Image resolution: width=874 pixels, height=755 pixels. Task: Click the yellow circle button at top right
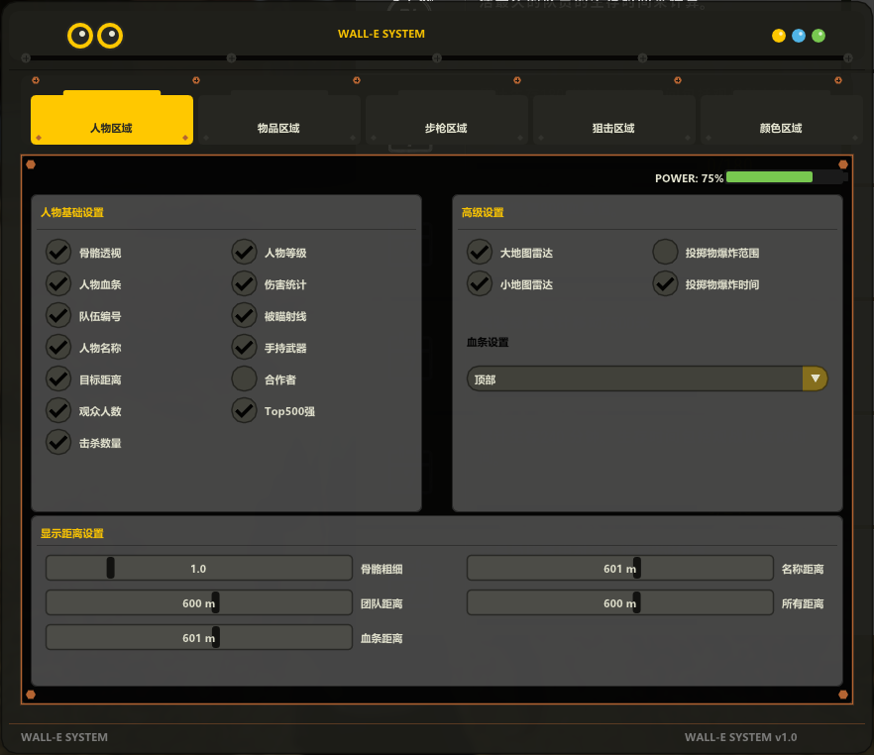click(x=779, y=36)
